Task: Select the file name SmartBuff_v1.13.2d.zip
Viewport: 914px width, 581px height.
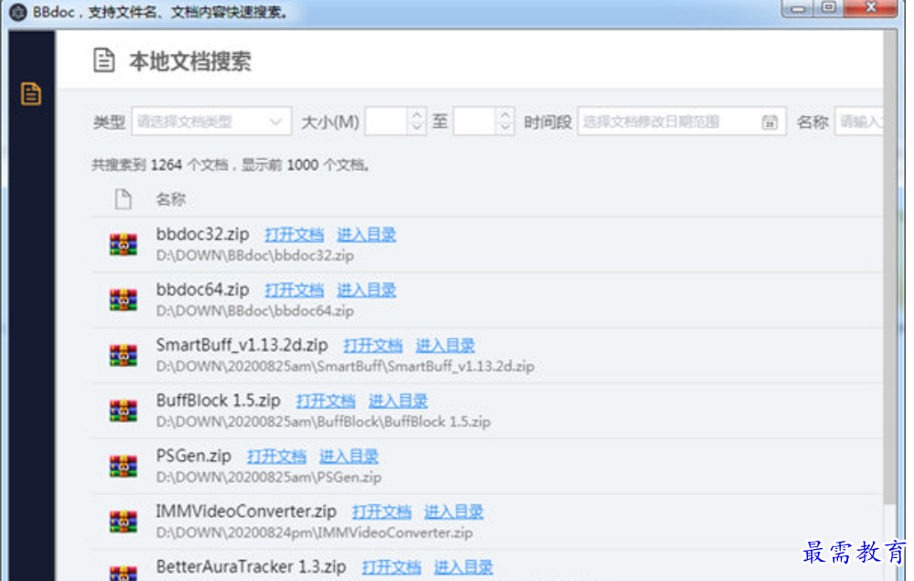Action: [x=242, y=345]
